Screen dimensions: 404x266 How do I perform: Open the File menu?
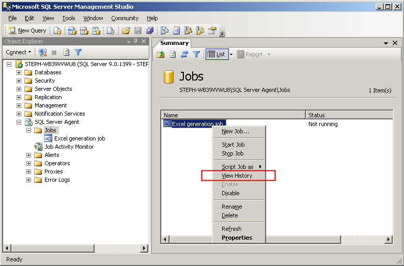[12, 18]
